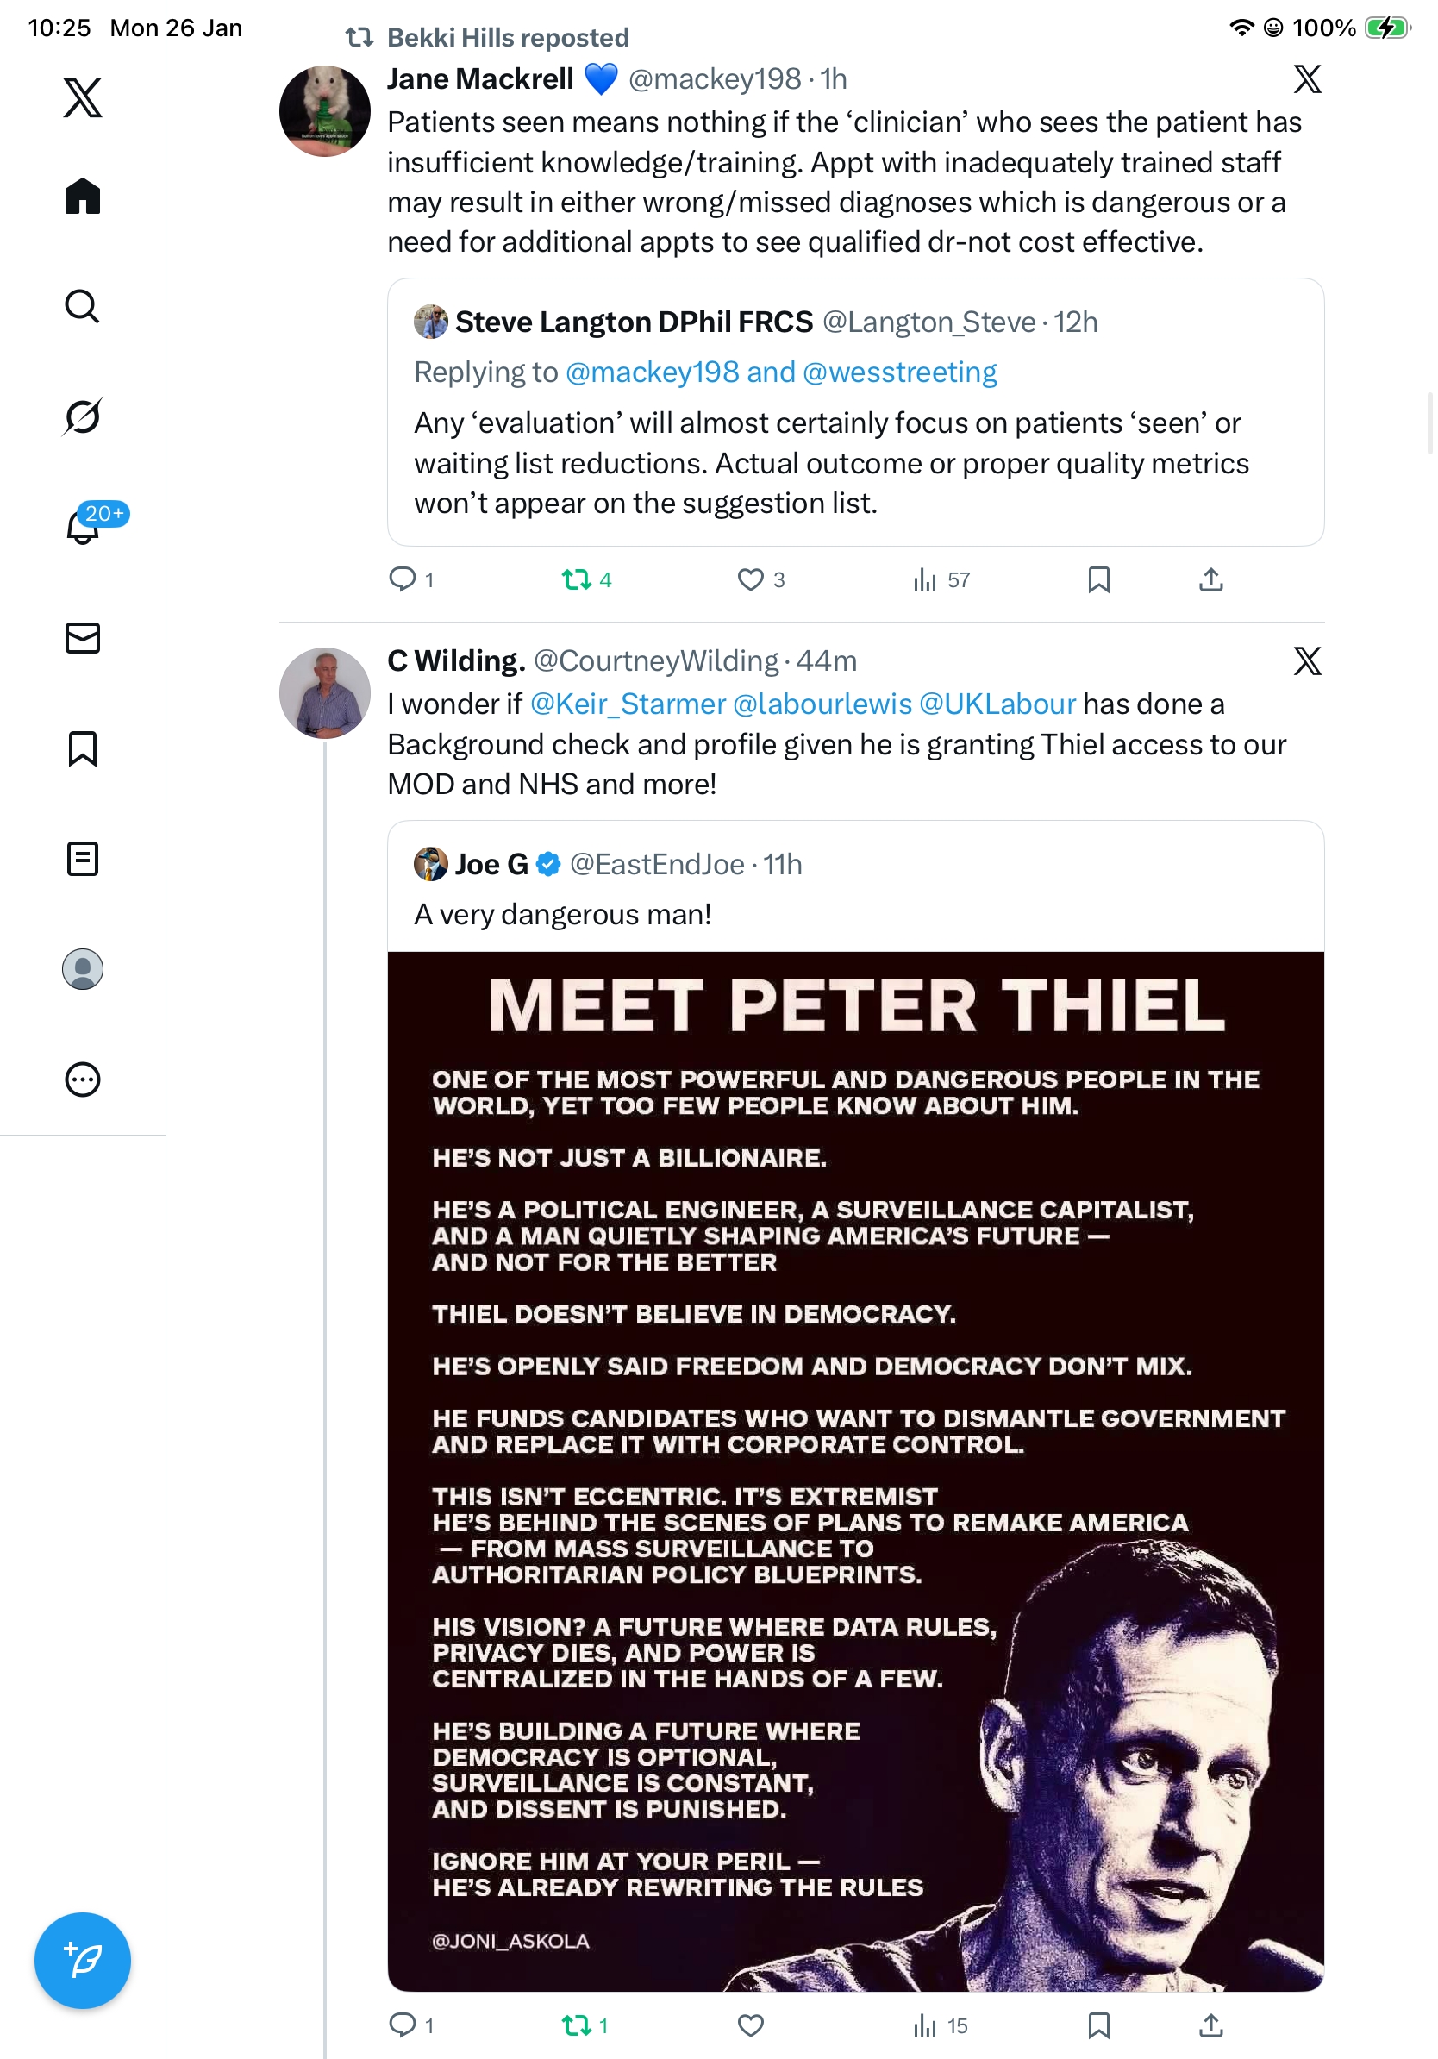Viewport: 1438px width, 2059px height.
Task: Click the page scrollbar thumb
Action: (x=1431, y=423)
